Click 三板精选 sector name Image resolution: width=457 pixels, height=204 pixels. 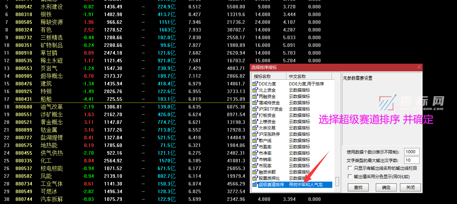[x=52, y=37]
